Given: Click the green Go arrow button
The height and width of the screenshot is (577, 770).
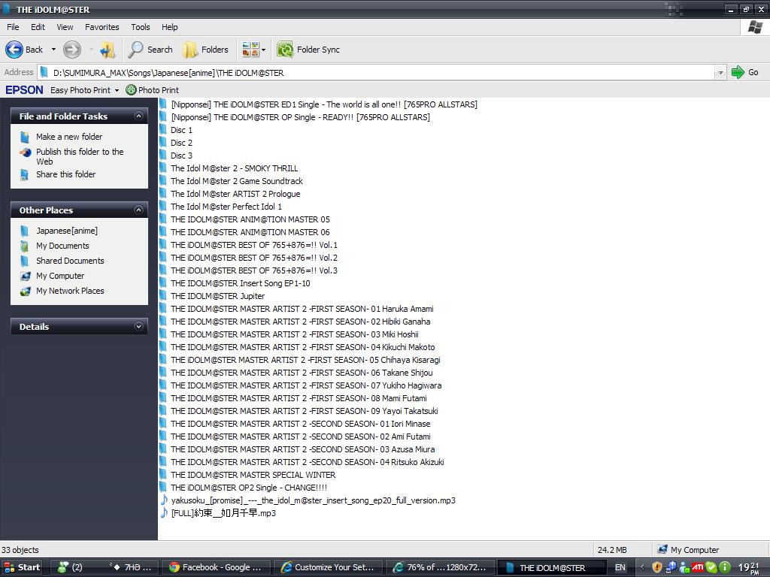Looking at the screenshot, I should tap(738, 73).
